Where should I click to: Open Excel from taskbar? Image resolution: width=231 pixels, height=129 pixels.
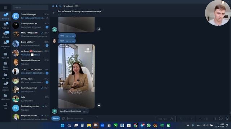(162, 125)
